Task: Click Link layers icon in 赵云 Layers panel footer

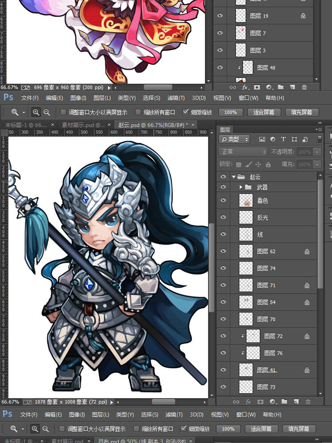Action: [236, 401]
